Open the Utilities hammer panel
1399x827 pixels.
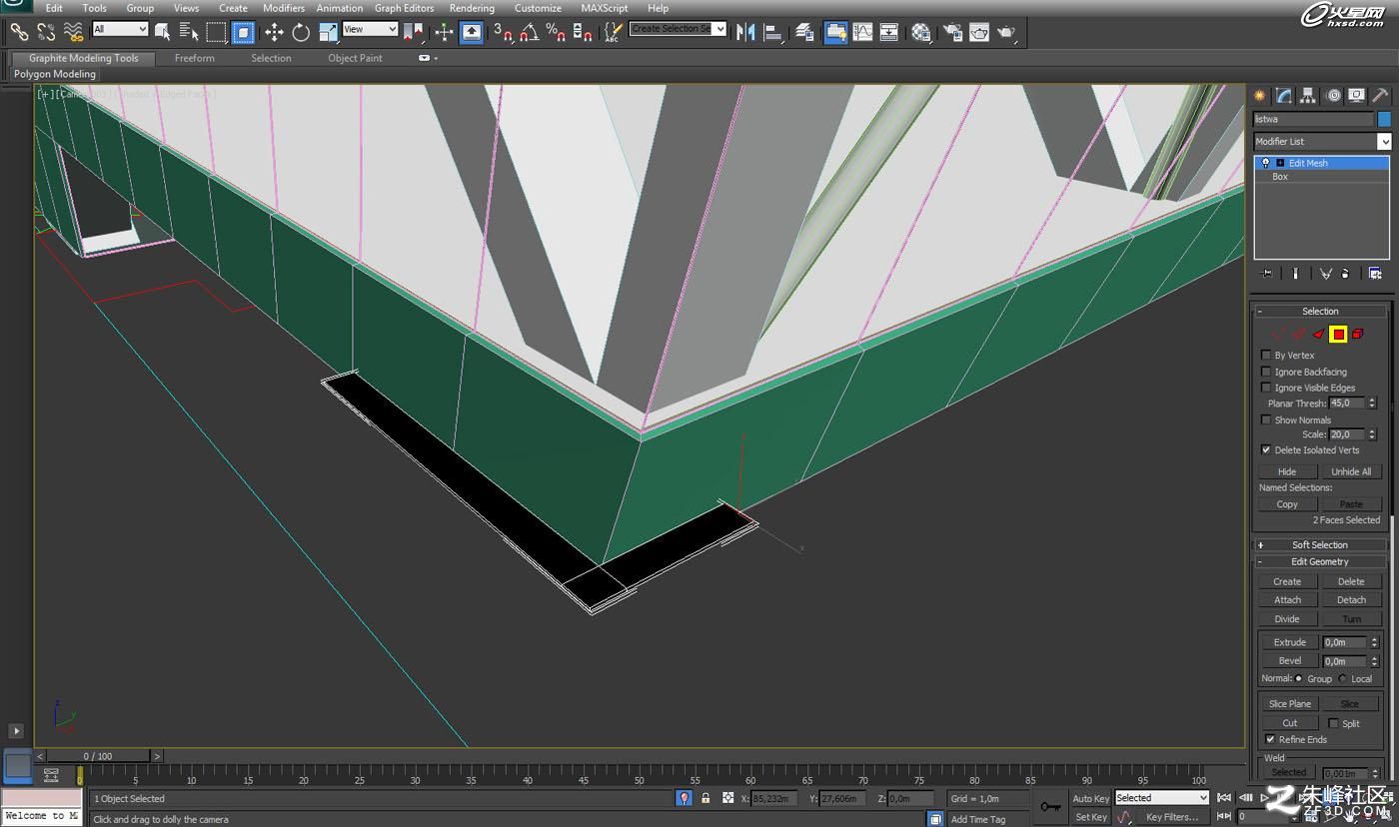pyautogui.click(x=1380, y=96)
